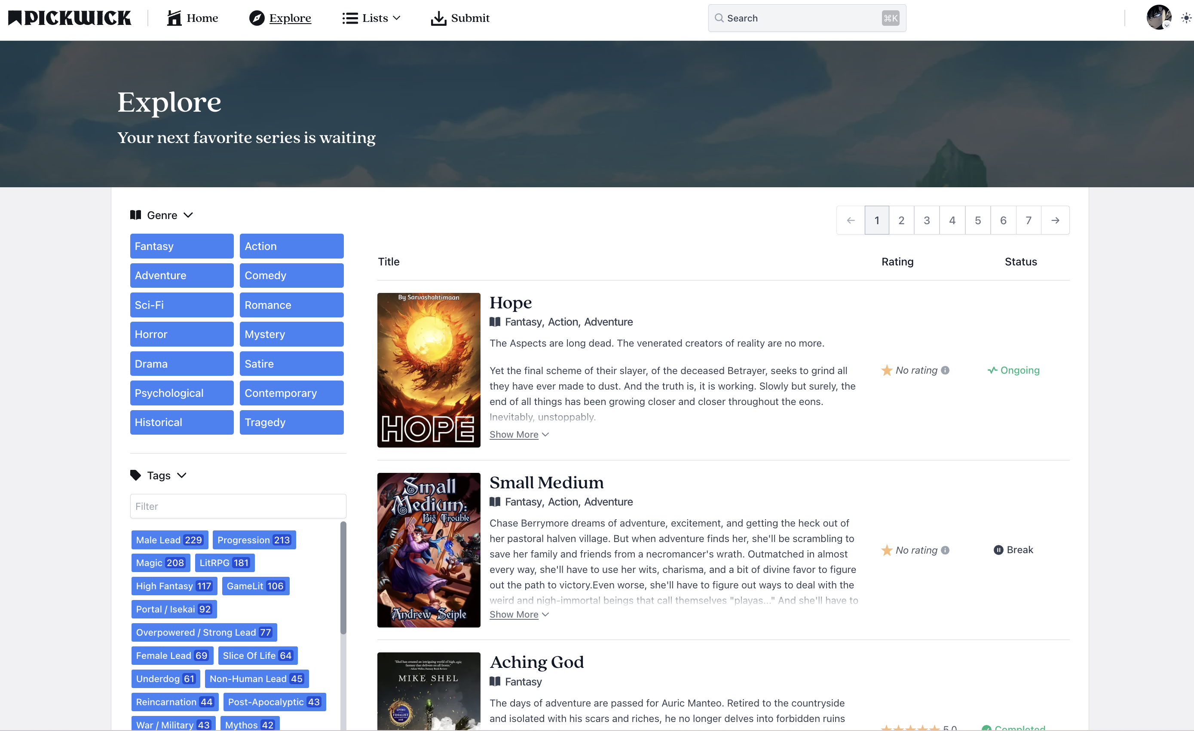Go to page 3 of results
This screenshot has height=731, width=1194.
coord(927,220)
